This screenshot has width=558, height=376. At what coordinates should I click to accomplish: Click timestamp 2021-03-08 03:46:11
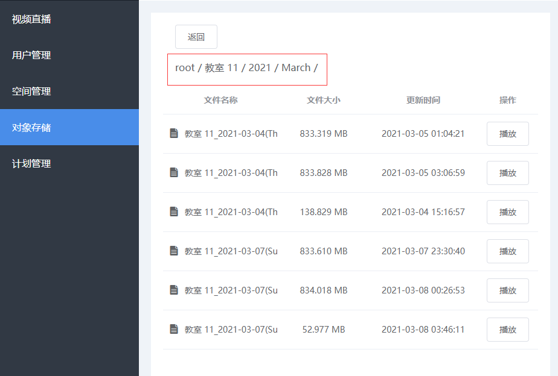click(x=423, y=330)
